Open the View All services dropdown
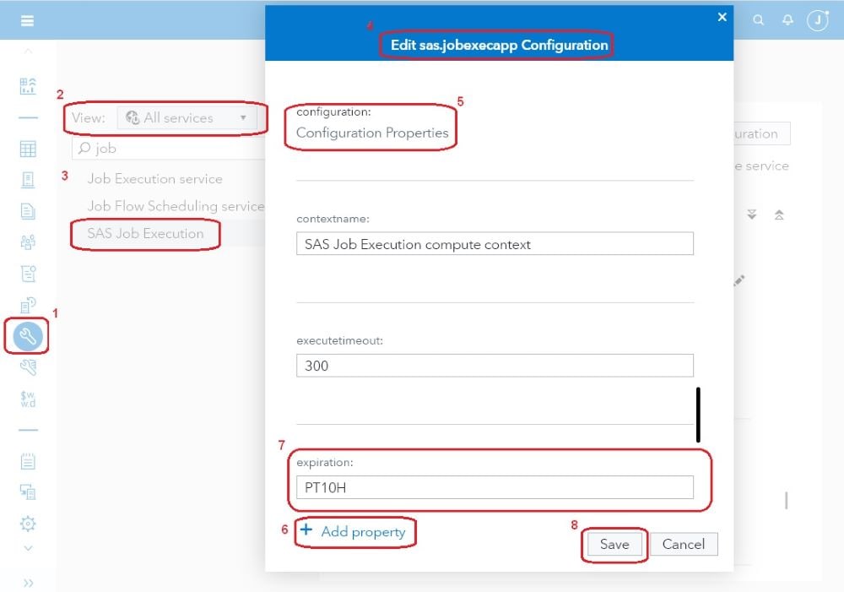The width and height of the screenshot is (844, 592). 187,118
